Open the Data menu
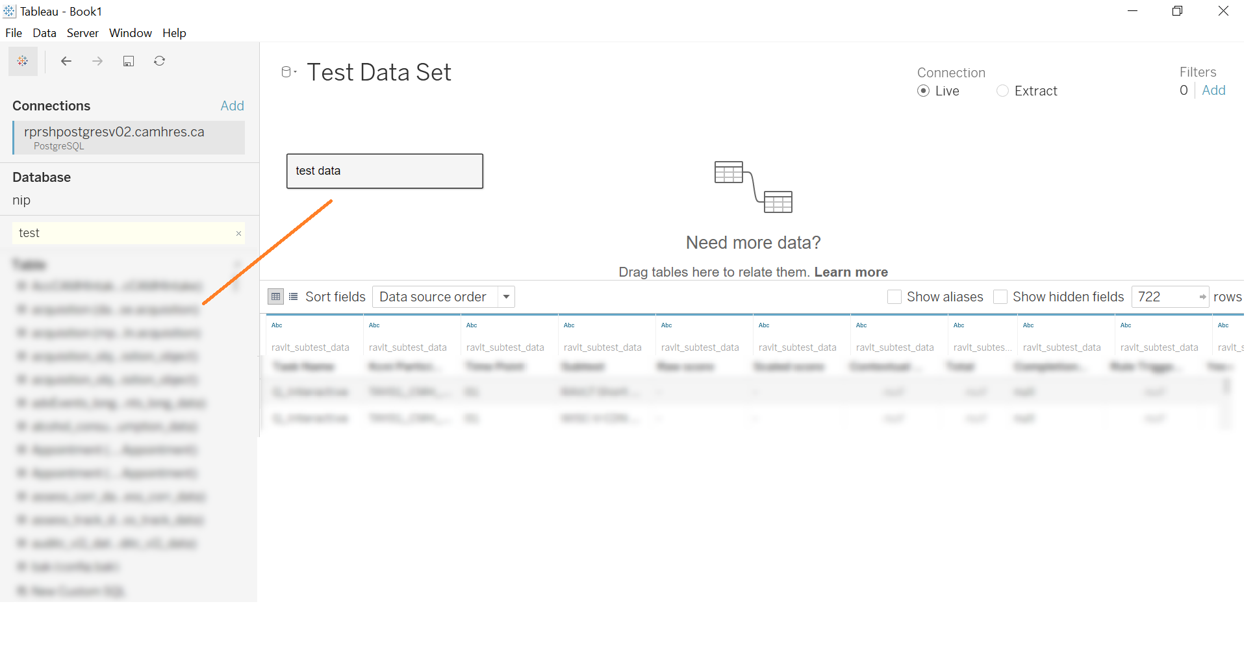This screenshot has height=665, width=1255. tap(44, 33)
